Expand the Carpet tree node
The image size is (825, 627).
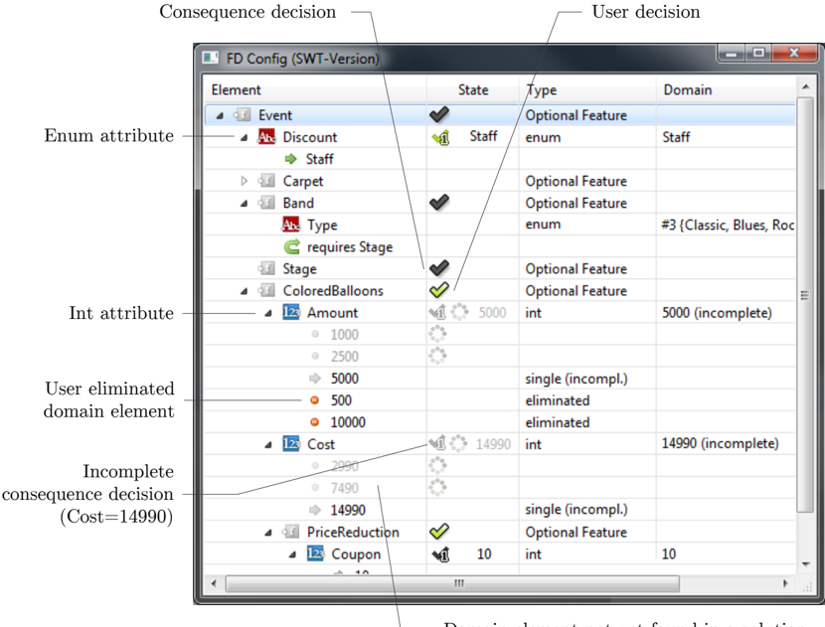244,181
